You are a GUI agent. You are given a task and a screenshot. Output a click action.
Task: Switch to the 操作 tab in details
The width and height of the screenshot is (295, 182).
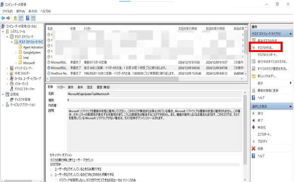tap(71, 87)
